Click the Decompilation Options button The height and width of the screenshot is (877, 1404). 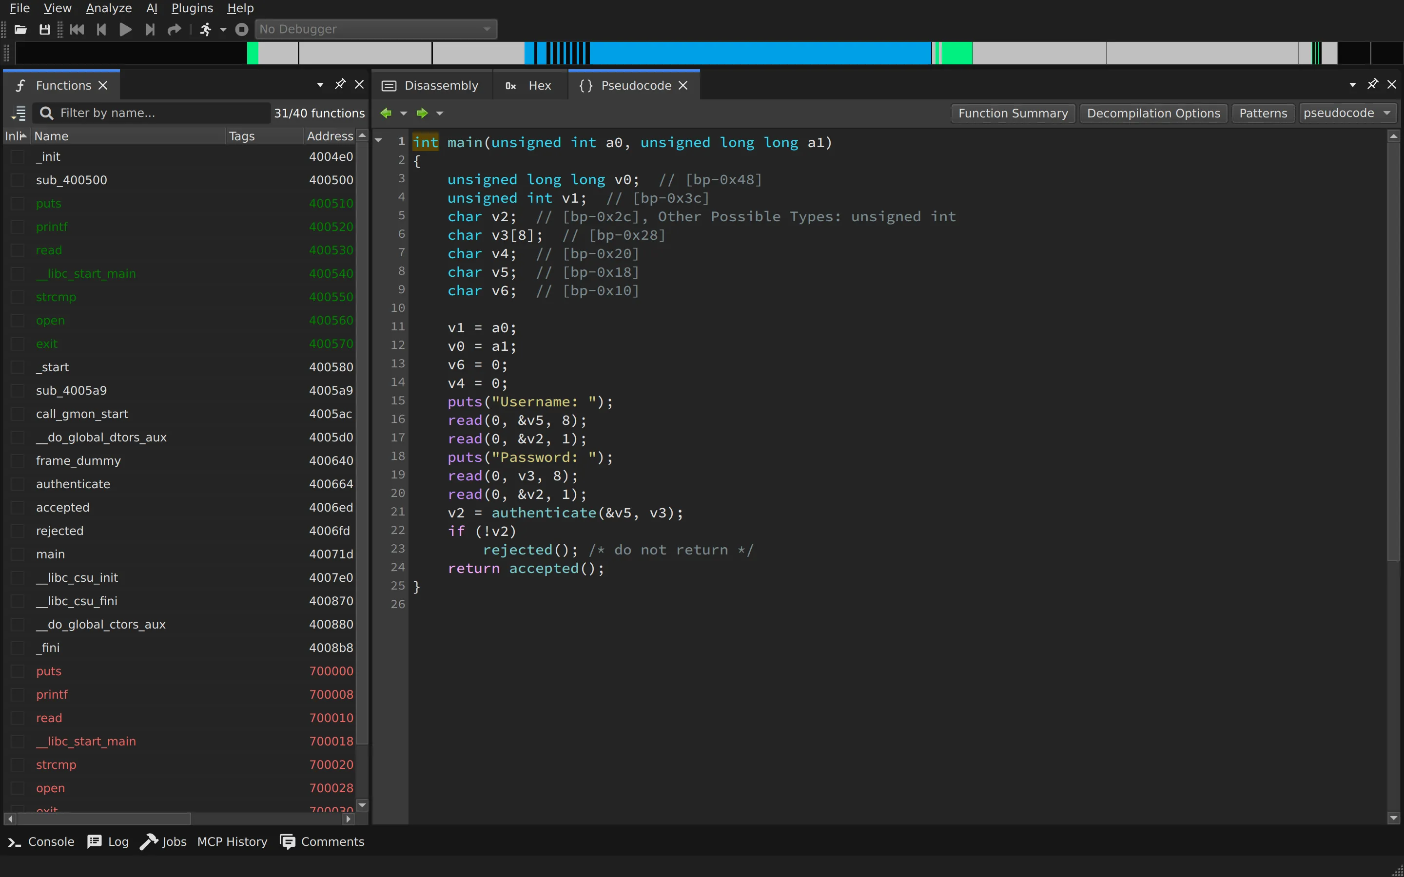[1153, 113]
